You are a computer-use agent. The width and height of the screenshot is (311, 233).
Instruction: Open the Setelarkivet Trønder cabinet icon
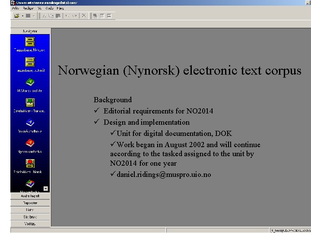click(x=30, y=102)
